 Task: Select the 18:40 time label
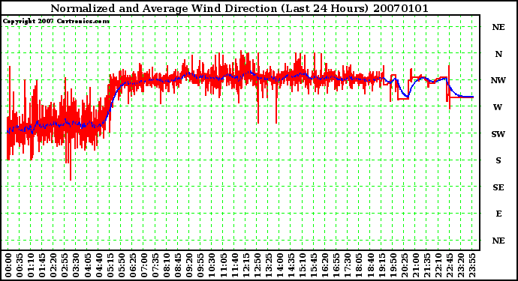coord(370,265)
